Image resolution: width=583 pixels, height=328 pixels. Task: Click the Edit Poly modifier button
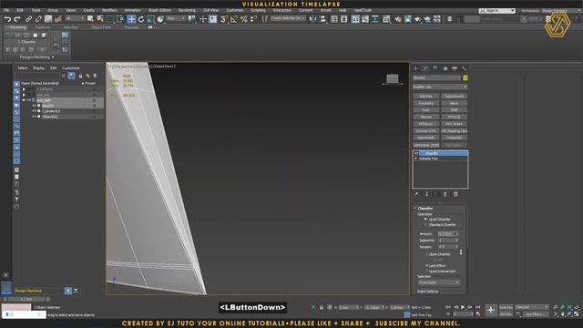click(426, 97)
